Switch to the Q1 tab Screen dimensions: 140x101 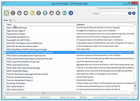point(12,21)
